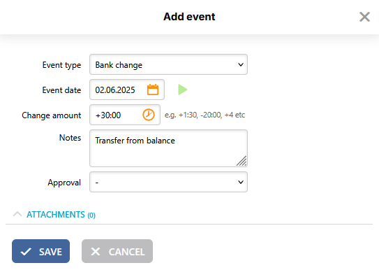Open the Event type dropdown
The width and height of the screenshot is (379, 270).
pyautogui.click(x=168, y=64)
